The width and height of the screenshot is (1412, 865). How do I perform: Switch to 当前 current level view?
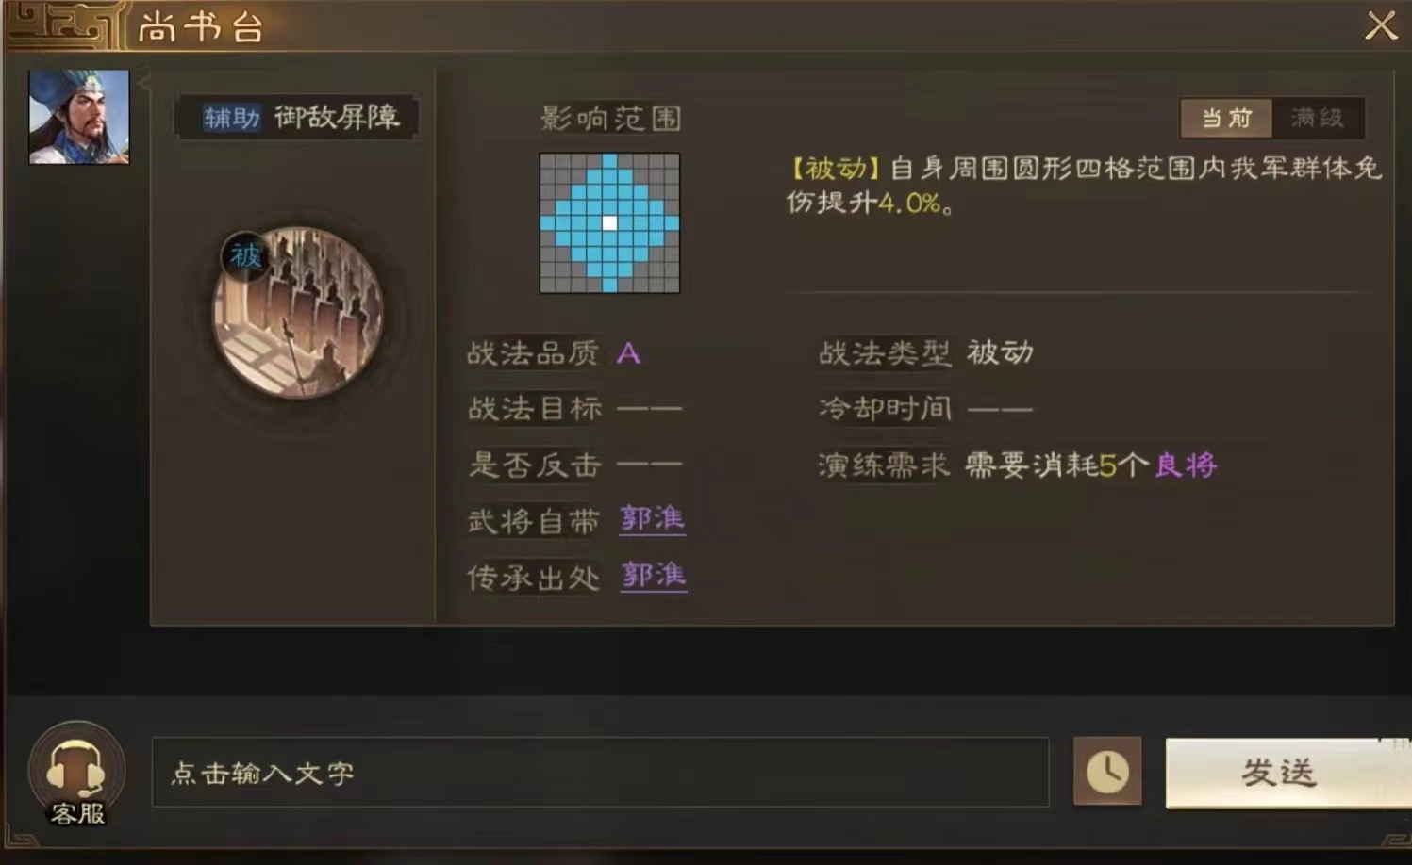point(1225,118)
